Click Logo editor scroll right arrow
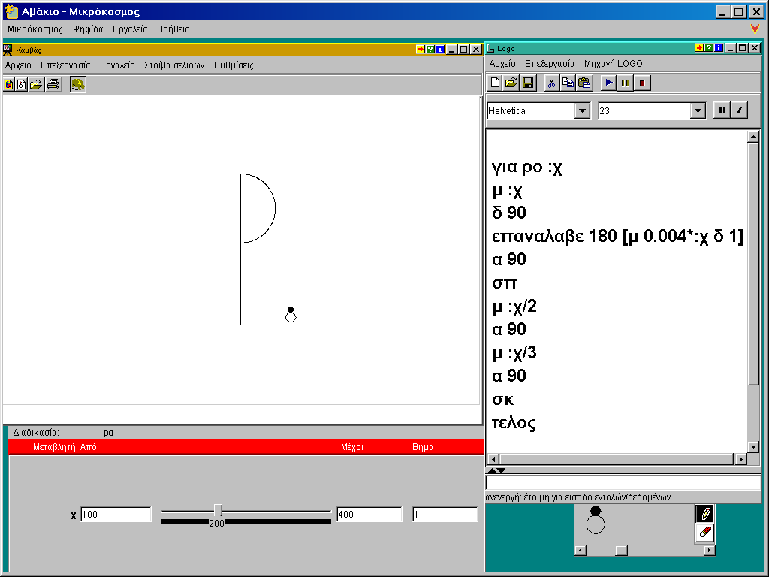The height and width of the screenshot is (577, 769). click(x=740, y=459)
